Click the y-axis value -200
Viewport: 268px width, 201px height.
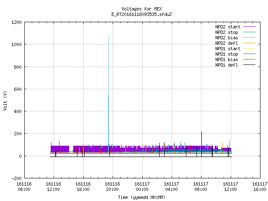(x=16, y=178)
